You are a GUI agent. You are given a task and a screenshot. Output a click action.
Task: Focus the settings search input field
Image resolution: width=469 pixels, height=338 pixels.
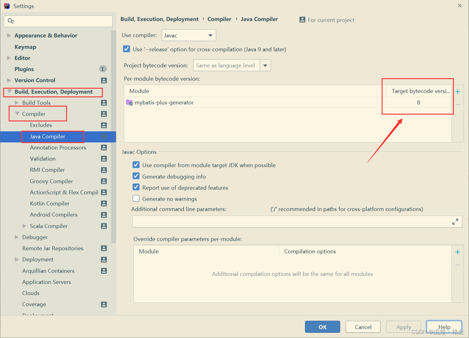[x=58, y=21]
